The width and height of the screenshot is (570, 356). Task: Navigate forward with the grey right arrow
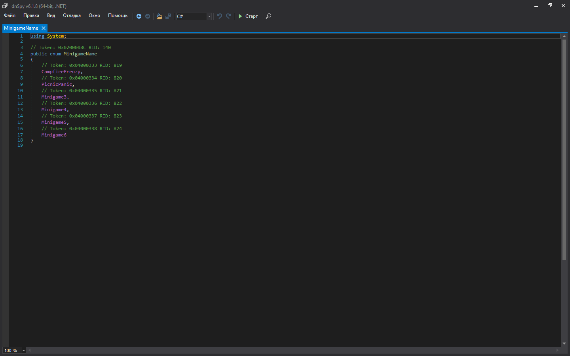point(148,16)
